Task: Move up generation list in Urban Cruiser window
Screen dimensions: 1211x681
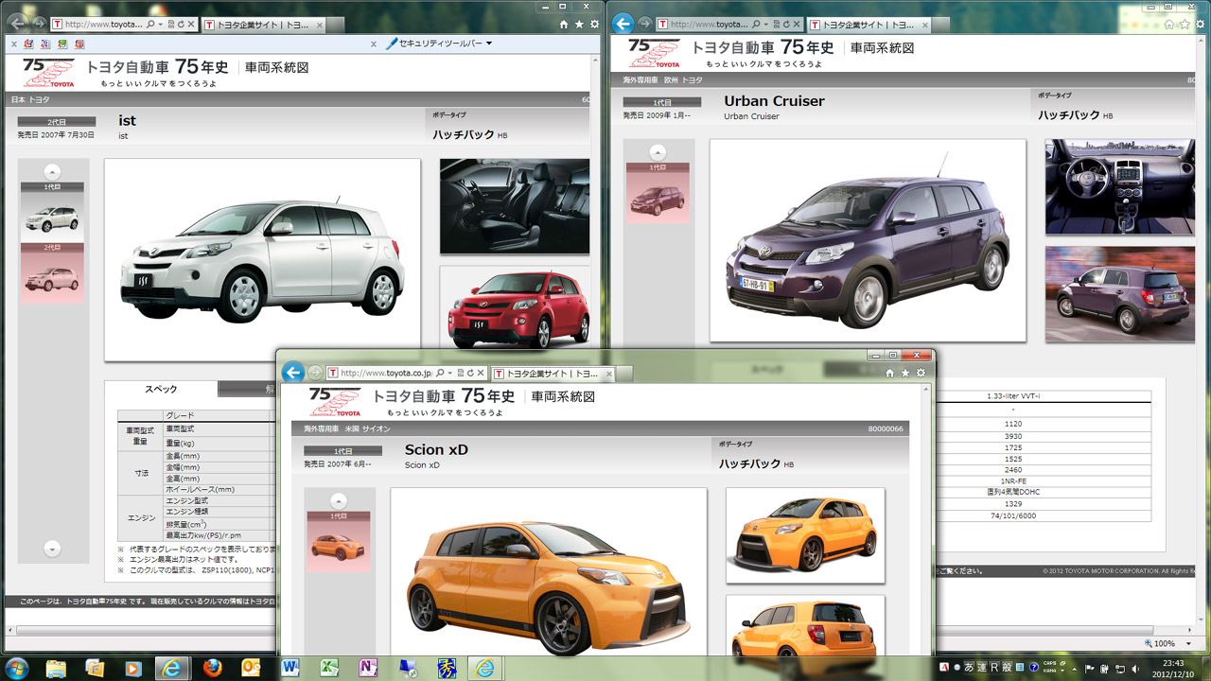Action: click(657, 152)
